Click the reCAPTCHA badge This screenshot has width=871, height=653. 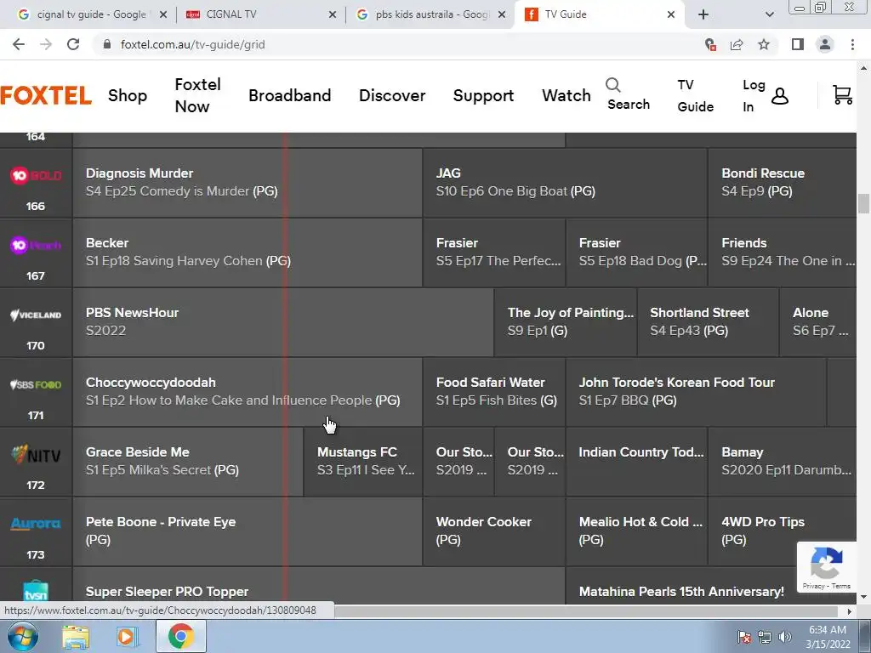pos(827,567)
